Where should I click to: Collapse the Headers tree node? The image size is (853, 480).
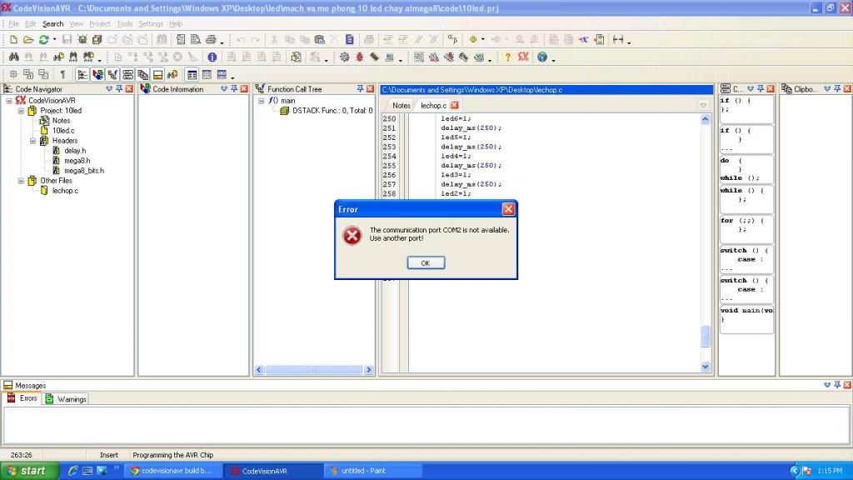tap(32, 141)
